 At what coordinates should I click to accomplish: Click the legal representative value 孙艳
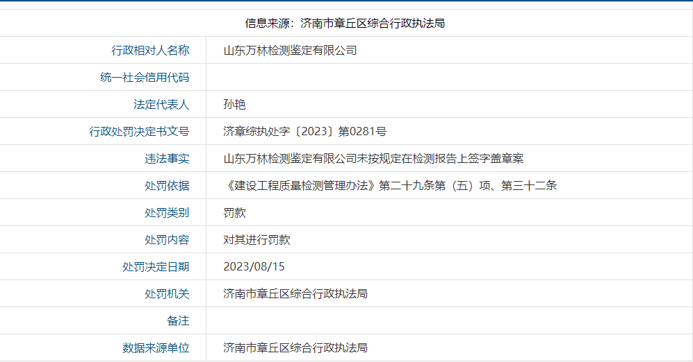234,105
